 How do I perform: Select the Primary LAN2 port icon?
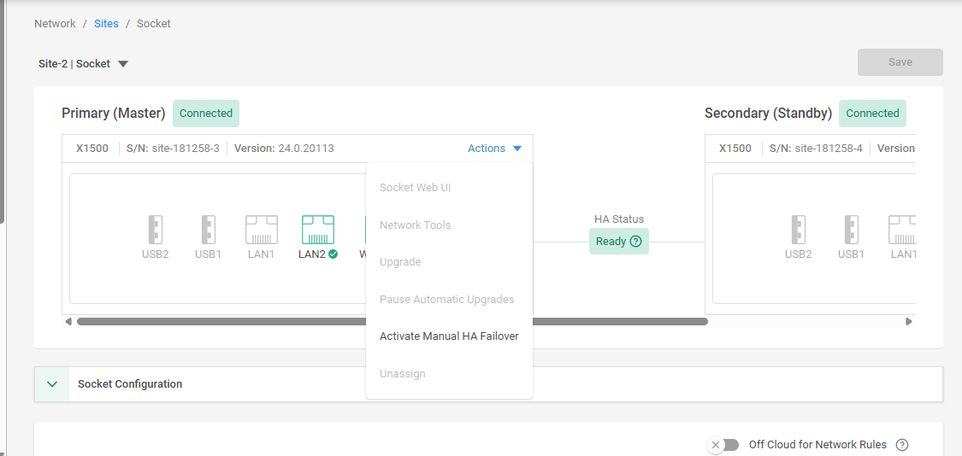point(317,230)
